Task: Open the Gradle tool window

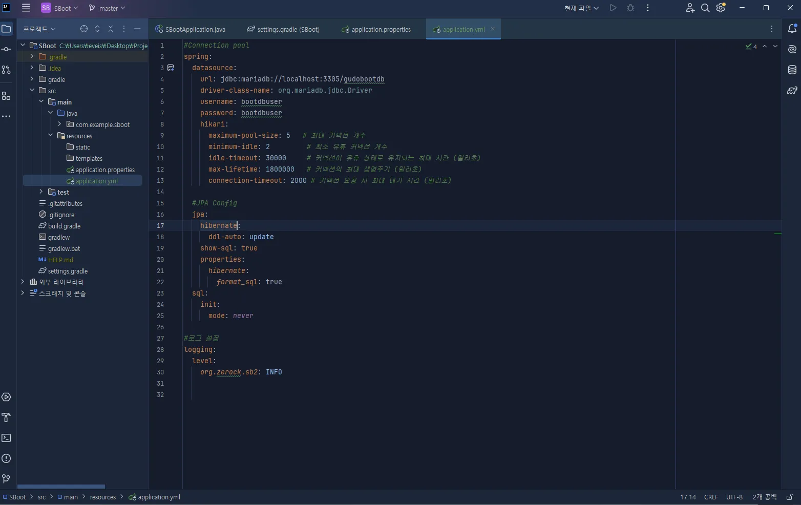Action: click(792, 91)
